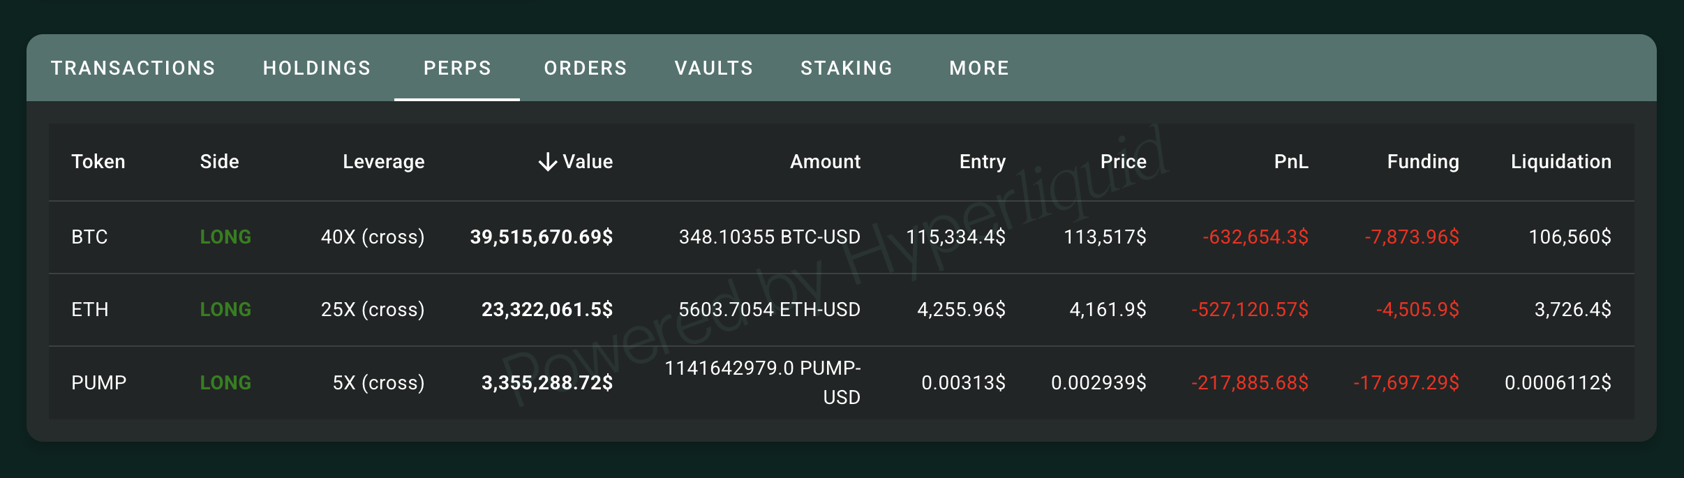The image size is (1684, 478).
Task: Switch to the Staking tab
Action: [847, 68]
